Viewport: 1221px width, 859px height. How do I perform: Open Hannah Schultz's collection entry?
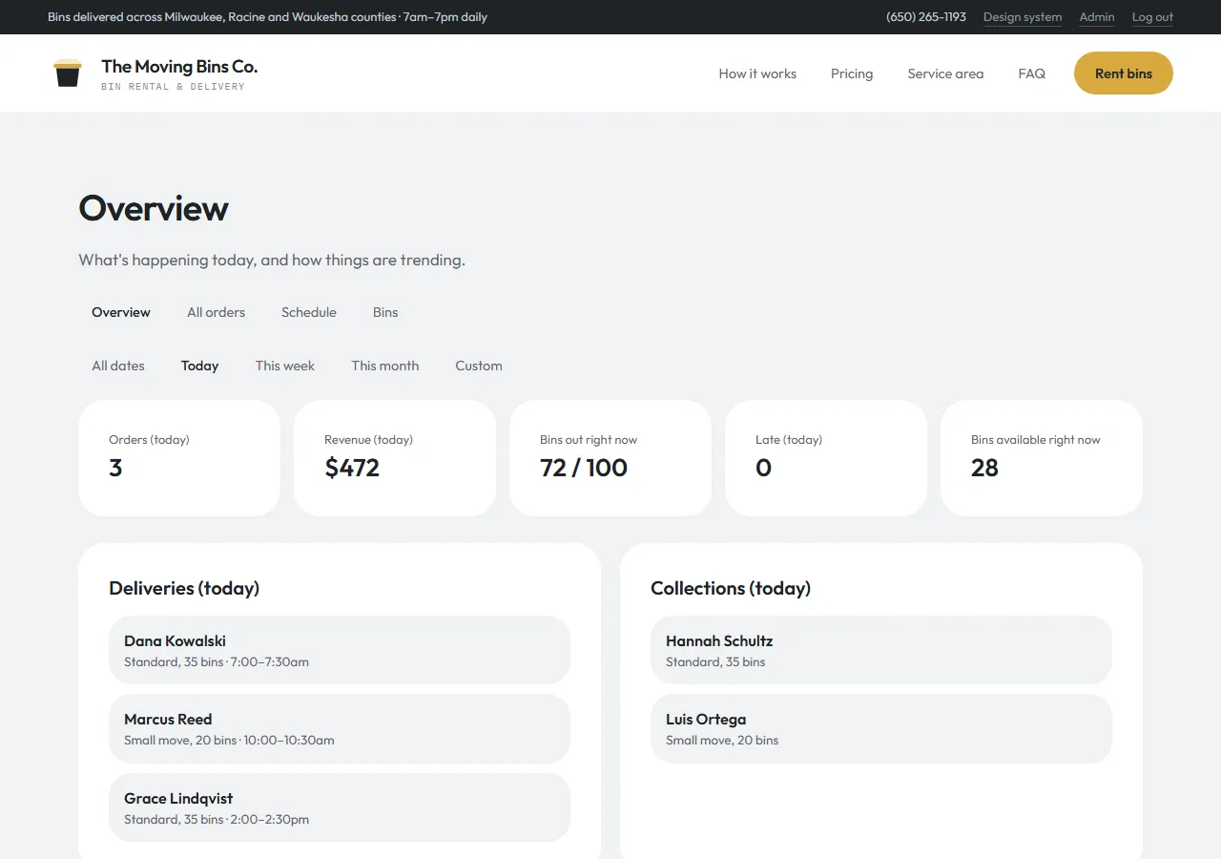point(881,650)
